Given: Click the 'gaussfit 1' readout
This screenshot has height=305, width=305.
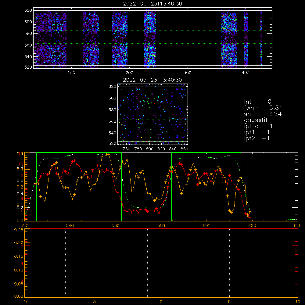Looking at the screenshot, I should [x=259, y=120].
